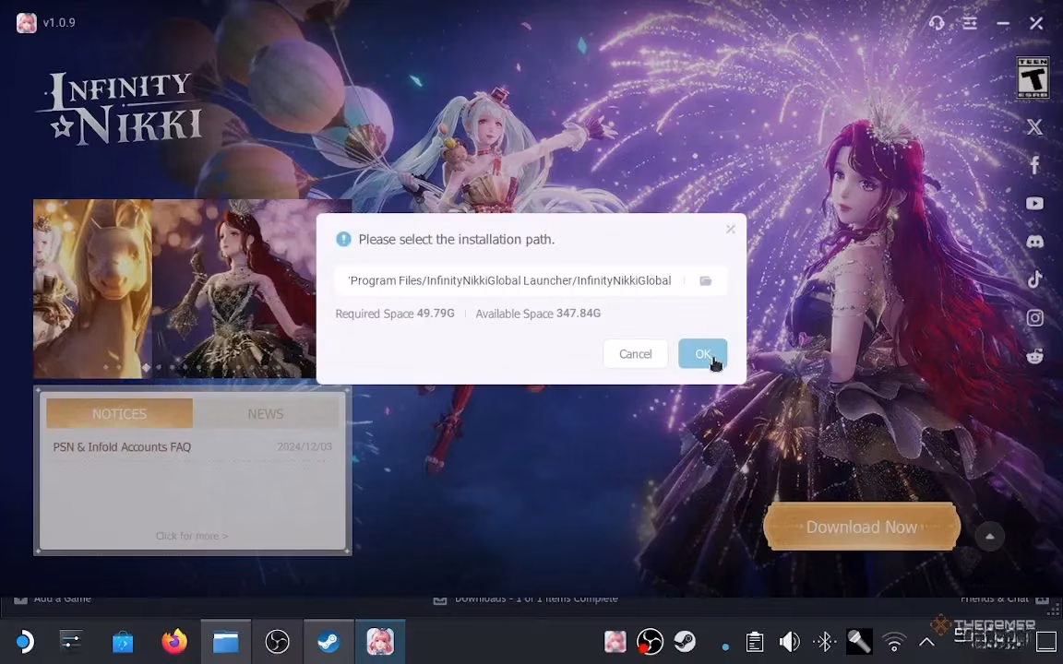The image size is (1063, 664).
Task: Open the Facebook page icon
Action: [1034, 165]
